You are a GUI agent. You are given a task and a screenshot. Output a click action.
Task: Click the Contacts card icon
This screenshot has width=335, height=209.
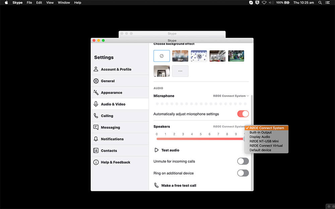[x=96, y=150]
